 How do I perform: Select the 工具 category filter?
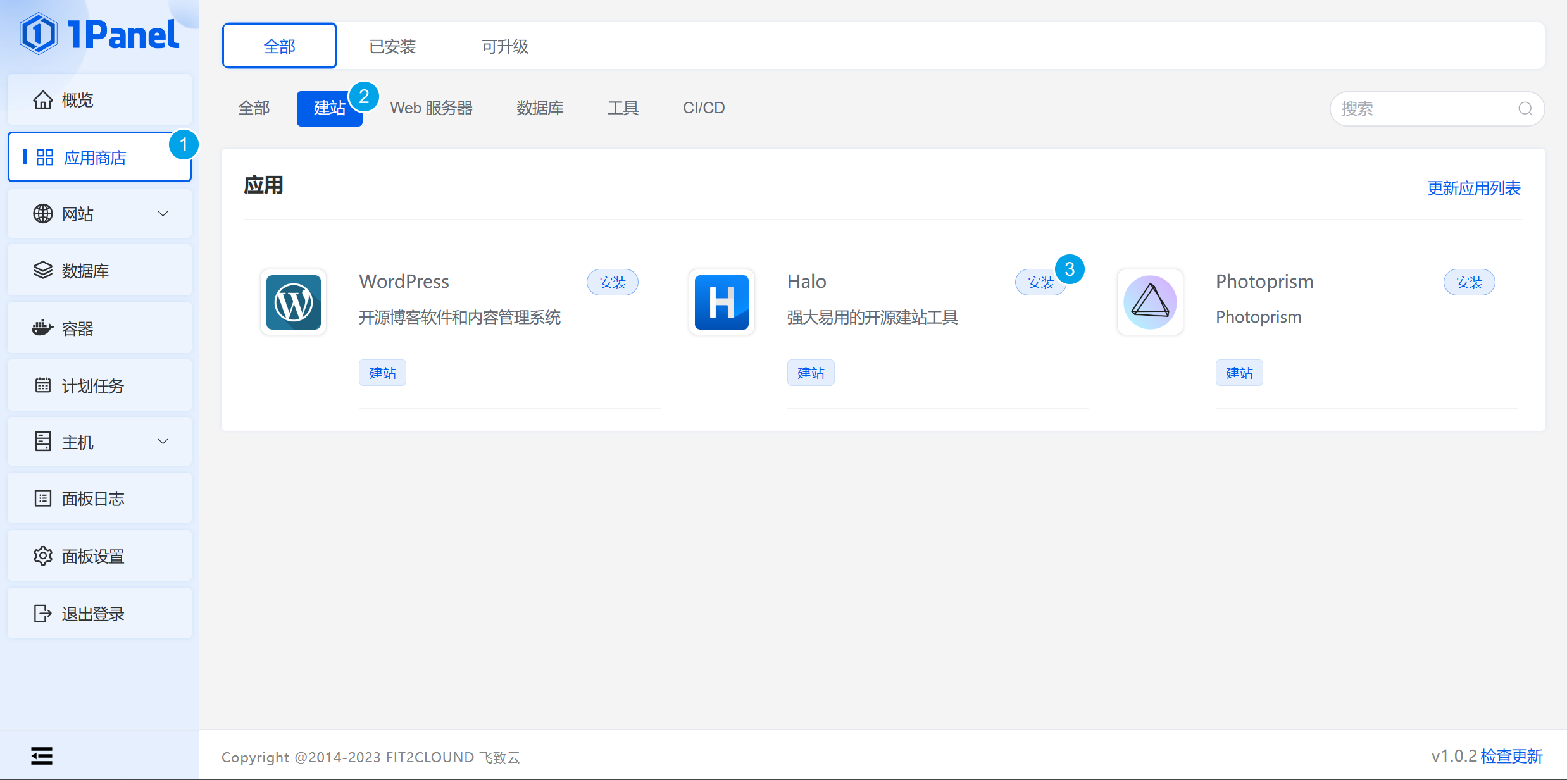coord(623,108)
